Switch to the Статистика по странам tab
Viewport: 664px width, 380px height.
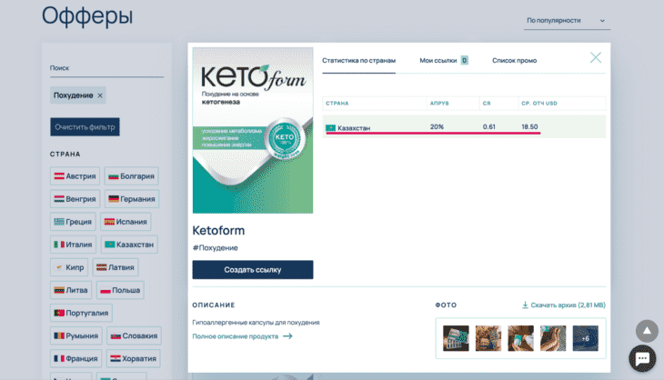[x=358, y=61]
